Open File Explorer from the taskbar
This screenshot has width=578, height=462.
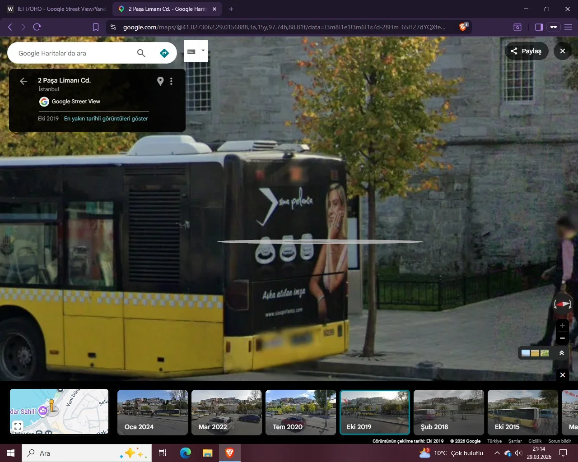[207, 453]
